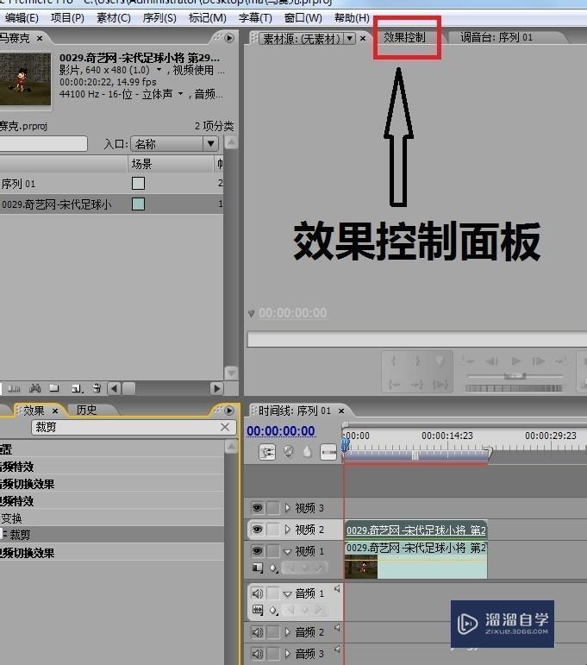Switch to the 调音台: 序列 01 tab

tap(496, 37)
